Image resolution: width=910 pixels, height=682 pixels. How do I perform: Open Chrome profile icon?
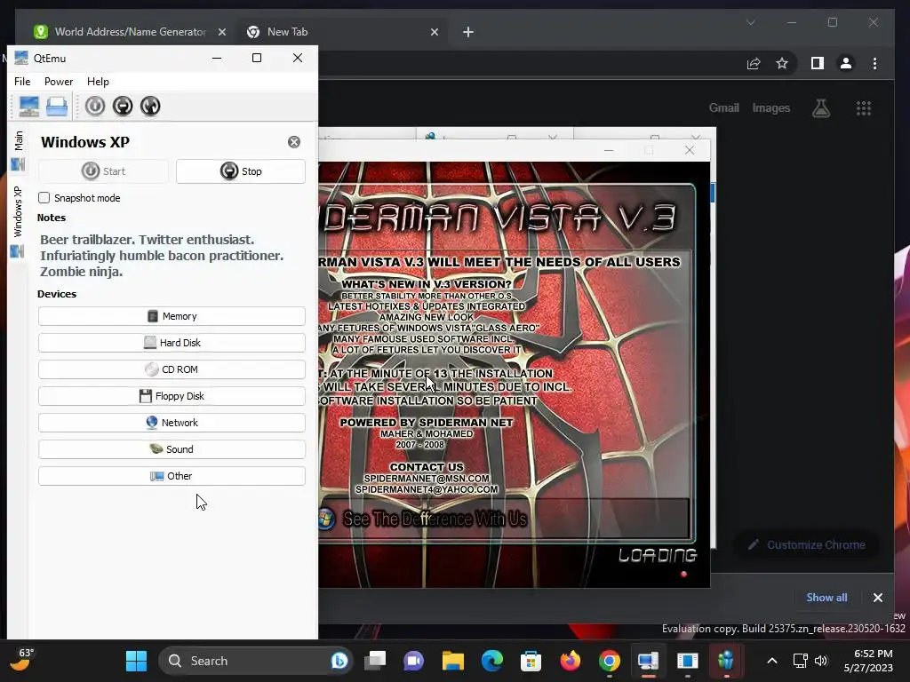tap(846, 63)
